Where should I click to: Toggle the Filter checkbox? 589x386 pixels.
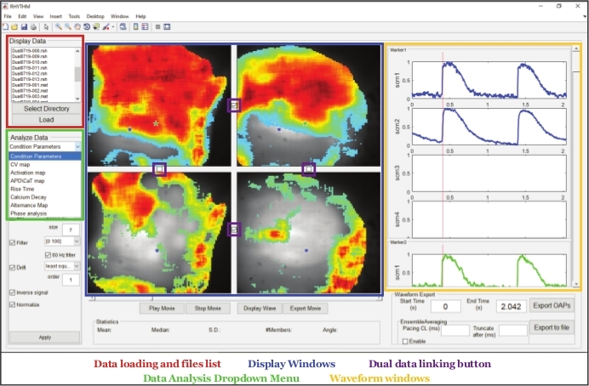13,242
